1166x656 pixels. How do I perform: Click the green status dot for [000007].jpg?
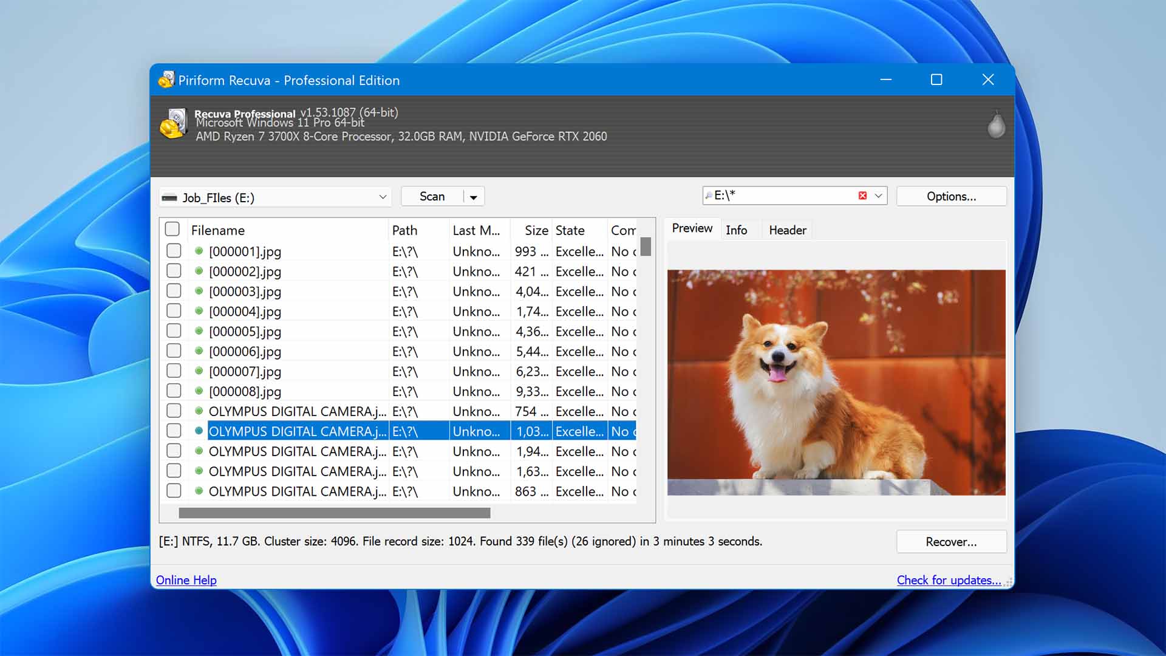click(199, 371)
